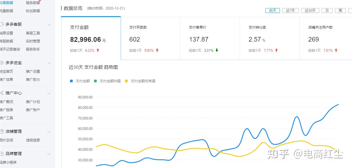Click the 多多客服 headset icon

pyautogui.click(x=2, y=25)
